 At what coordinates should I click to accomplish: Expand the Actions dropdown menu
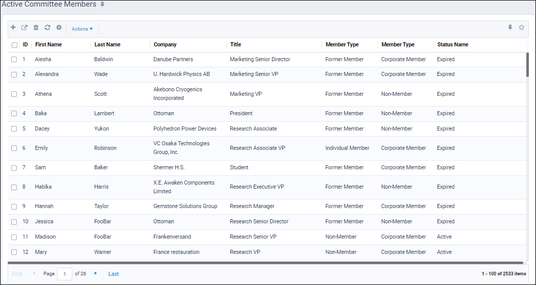(83, 29)
